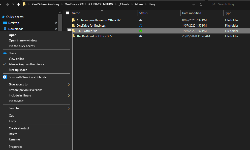This screenshot has width=250, height=150.
Task: Click green check status for R.I.P. Office 365
Action: pyautogui.click(x=141, y=31)
